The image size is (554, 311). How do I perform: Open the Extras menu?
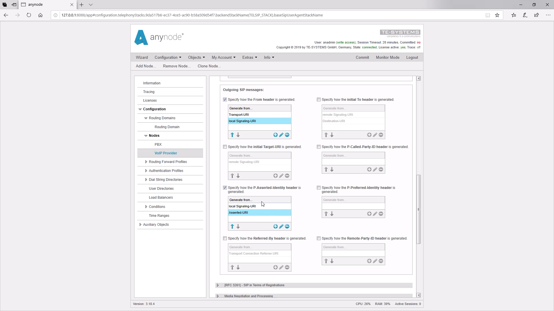[250, 57]
